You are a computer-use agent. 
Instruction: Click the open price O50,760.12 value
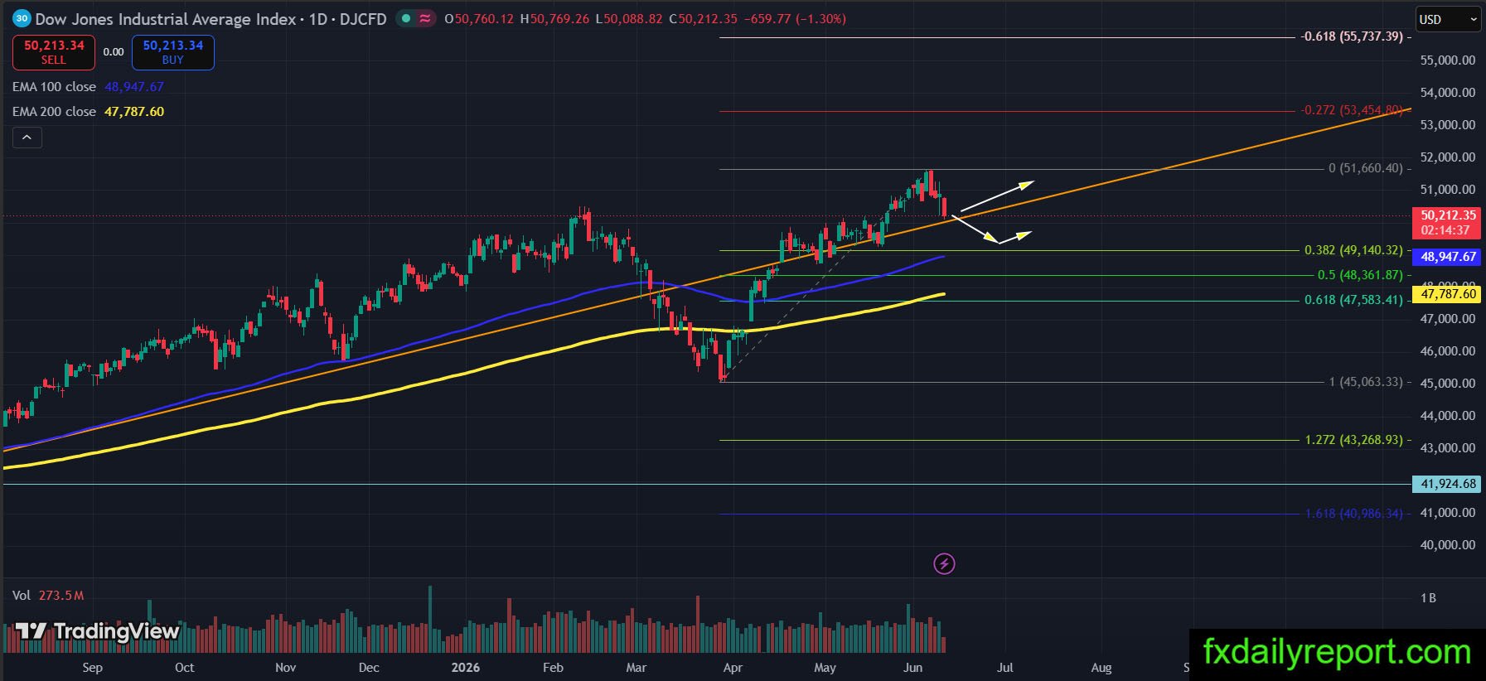point(479,19)
